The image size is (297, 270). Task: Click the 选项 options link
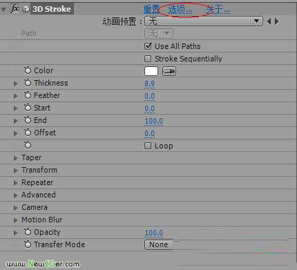point(180,9)
